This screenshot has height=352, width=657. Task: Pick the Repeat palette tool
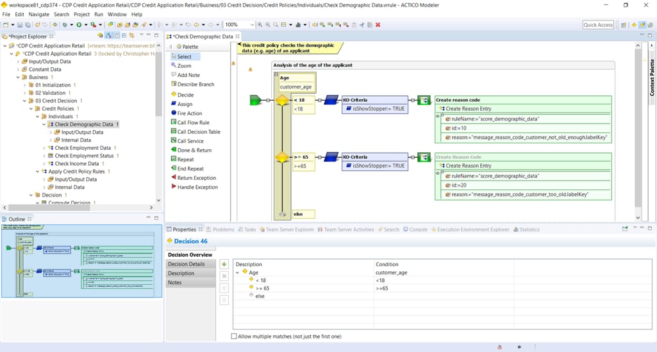182,159
